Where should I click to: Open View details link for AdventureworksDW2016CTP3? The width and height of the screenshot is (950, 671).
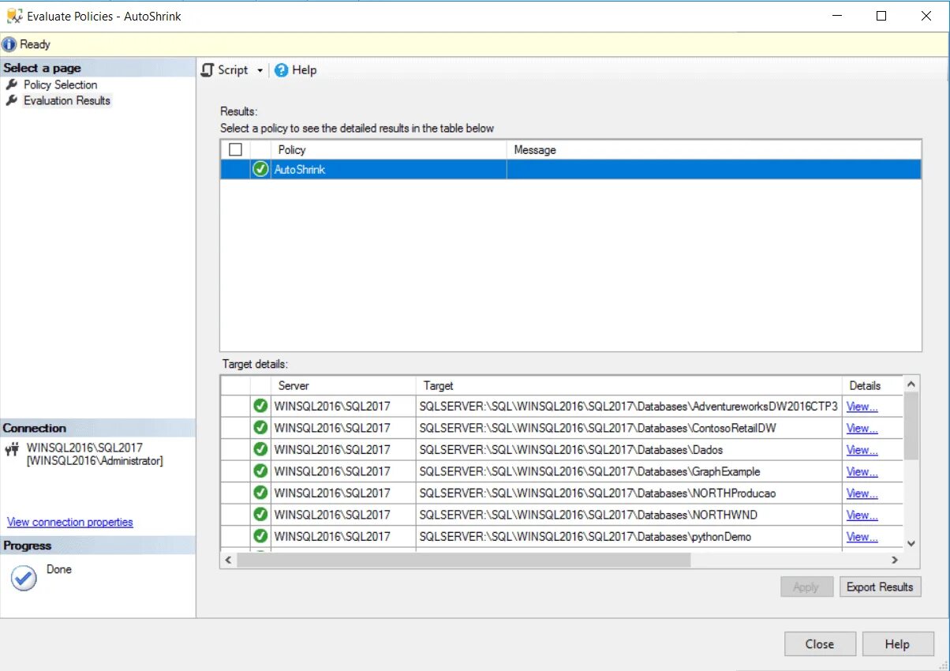862,407
